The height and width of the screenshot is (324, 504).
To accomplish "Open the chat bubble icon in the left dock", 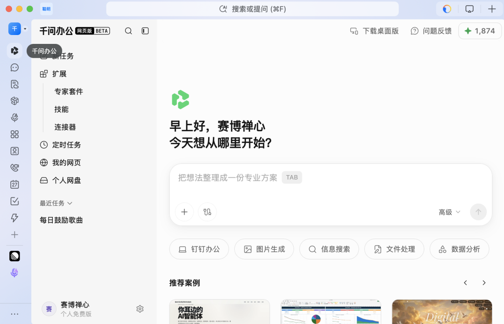I will click(x=14, y=68).
